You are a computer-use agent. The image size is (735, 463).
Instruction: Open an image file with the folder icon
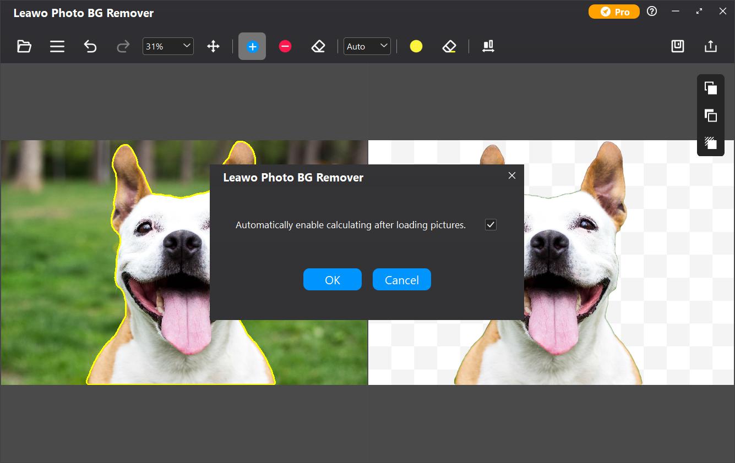point(24,47)
